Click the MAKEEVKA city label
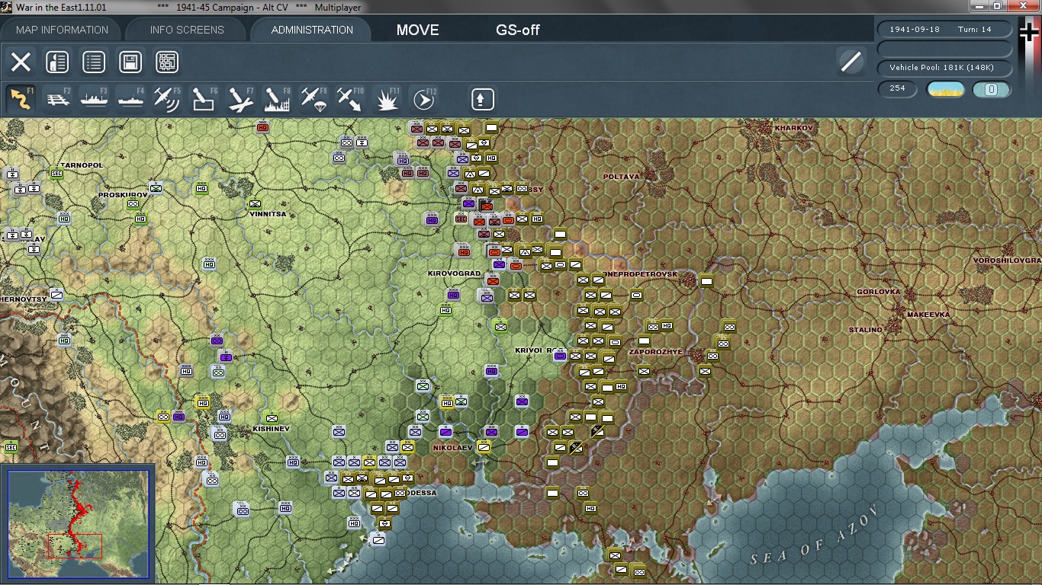The image size is (1042, 585). [928, 315]
